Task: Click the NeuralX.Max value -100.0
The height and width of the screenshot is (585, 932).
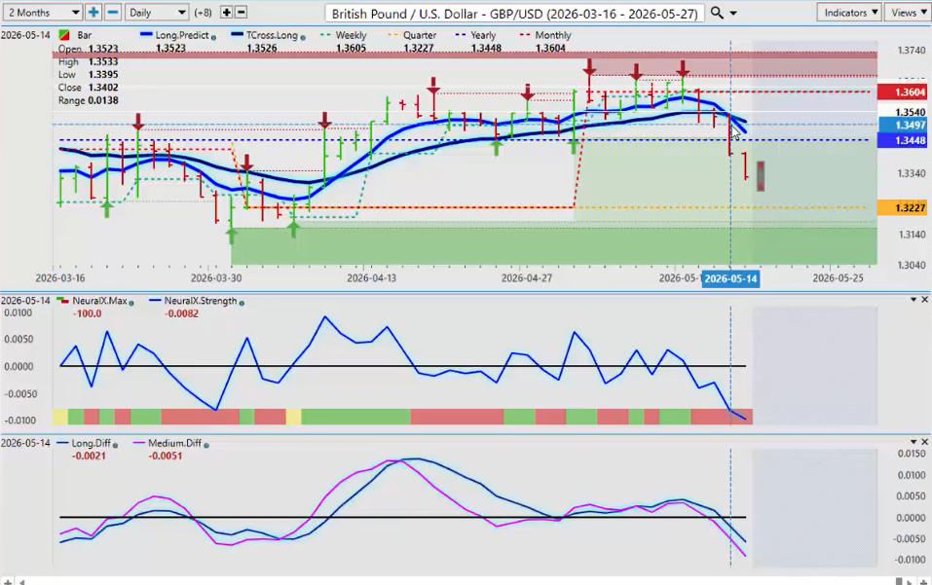Action: [87, 313]
